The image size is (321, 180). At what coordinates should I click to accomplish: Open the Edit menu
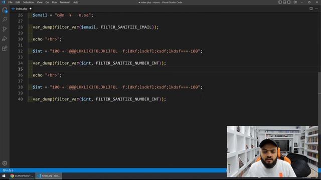(18, 2)
